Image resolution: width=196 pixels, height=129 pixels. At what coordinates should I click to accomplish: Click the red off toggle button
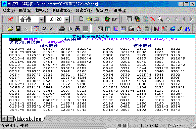coord(10,19)
